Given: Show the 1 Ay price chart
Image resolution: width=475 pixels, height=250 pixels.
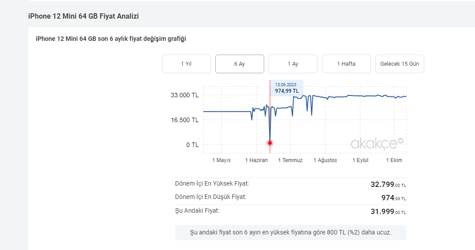Looking at the screenshot, I should (x=293, y=64).
